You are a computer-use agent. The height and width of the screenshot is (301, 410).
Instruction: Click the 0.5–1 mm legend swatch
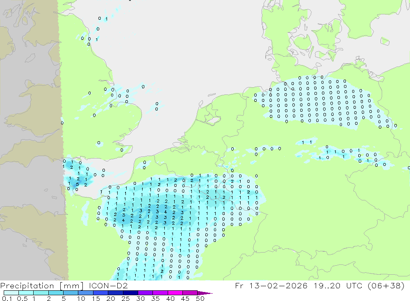tap(26, 293)
